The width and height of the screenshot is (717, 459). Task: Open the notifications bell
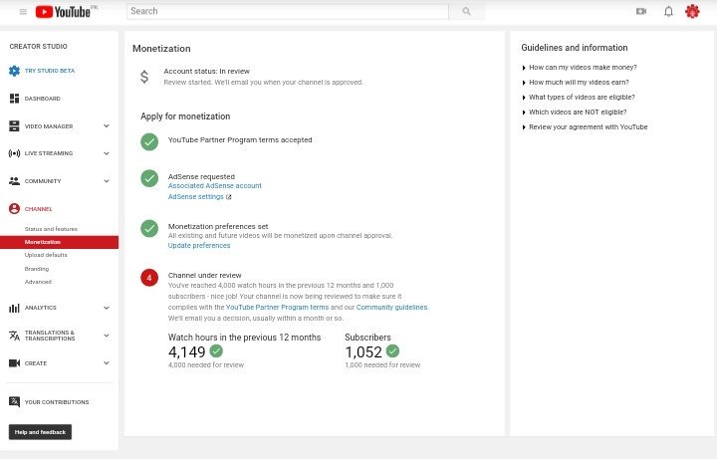pos(668,11)
